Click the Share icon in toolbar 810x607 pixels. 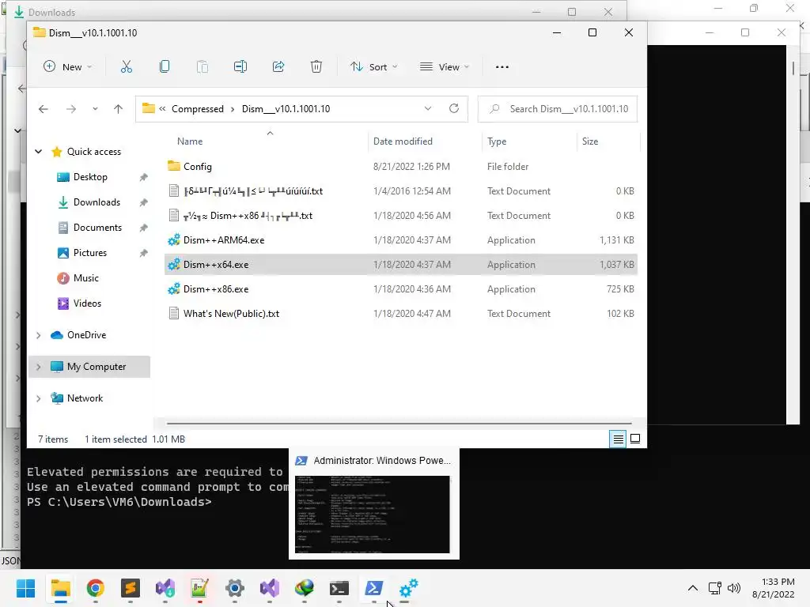(x=278, y=66)
